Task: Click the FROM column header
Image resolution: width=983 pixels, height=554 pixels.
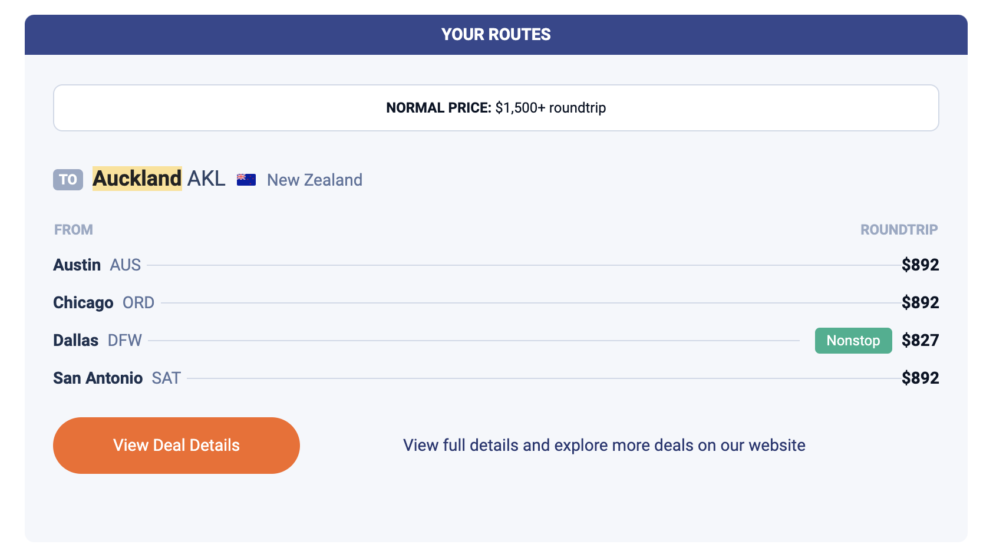Action: [74, 230]
